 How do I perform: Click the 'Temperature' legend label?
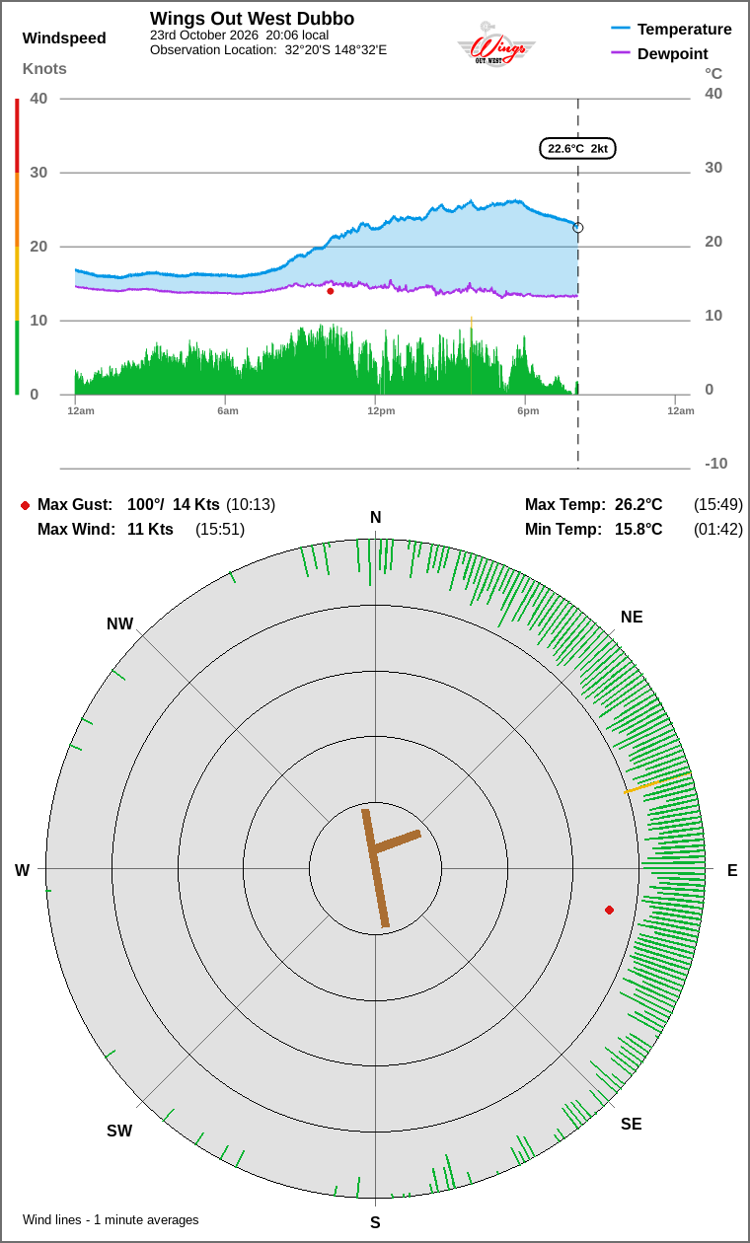(x=685, y=29)
